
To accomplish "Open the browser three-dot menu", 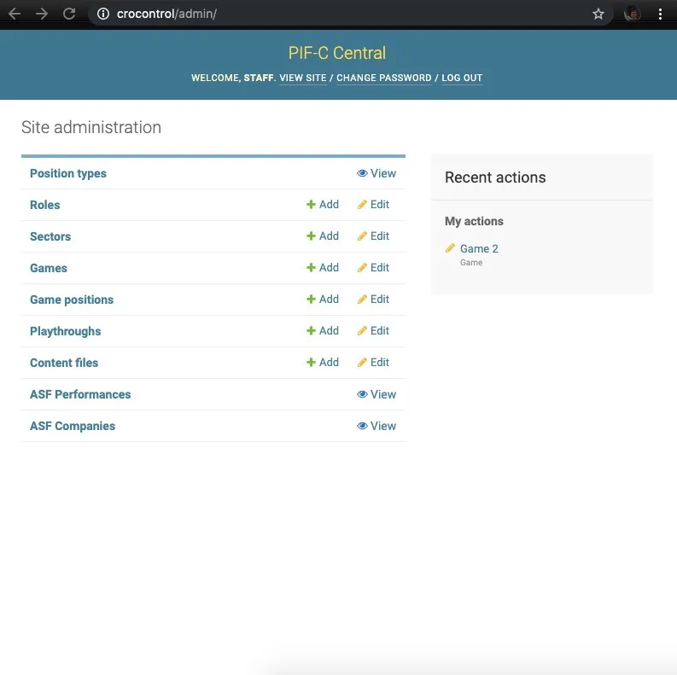I will click(x=660, y=14).
